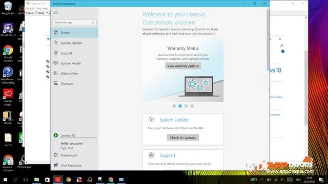The image size is (328, 184).
Task: Click the taskbar search magnifier
Action: coord(16,179)
